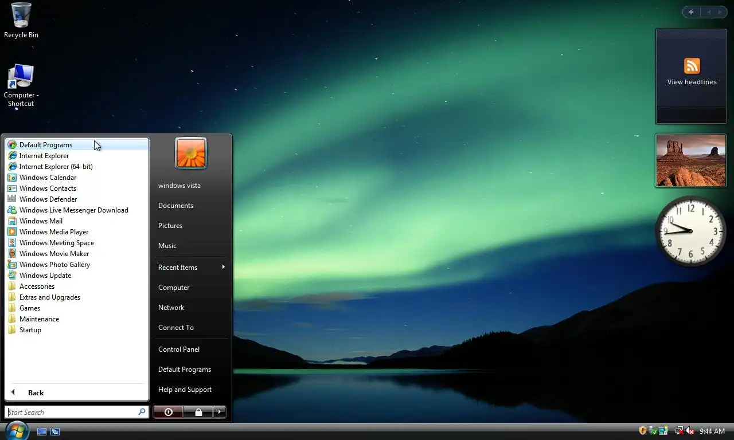Open Control Panel from the Start menu

(179, 349)
